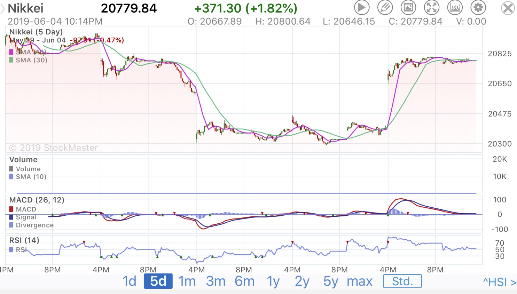Open the chart type indicators icon
517x294 pixels.
455,7
